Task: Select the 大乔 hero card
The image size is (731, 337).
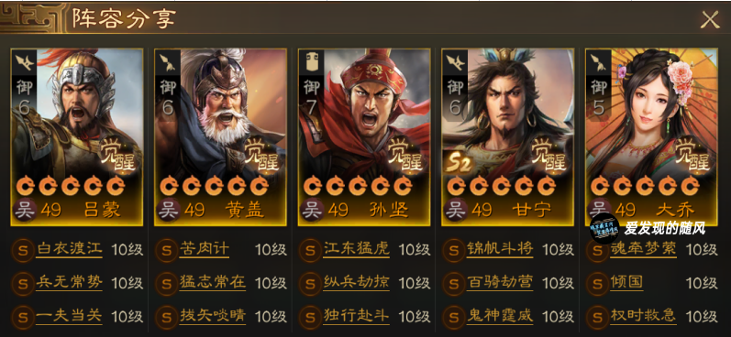Action: pyautogui.click(x=651, y=137)
